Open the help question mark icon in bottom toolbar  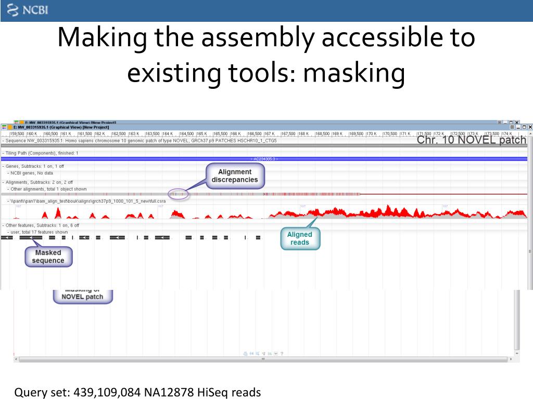point(282,353)
